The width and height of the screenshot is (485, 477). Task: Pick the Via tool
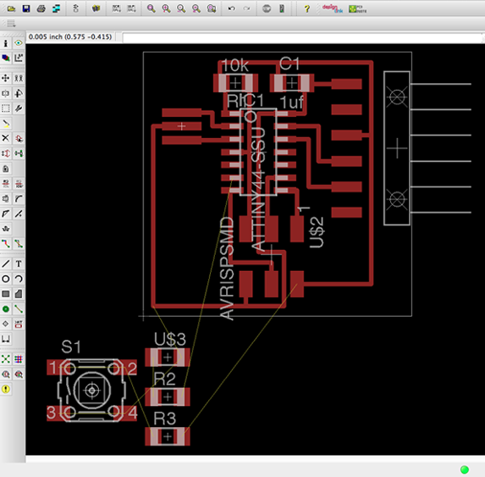tap(6, 309)
